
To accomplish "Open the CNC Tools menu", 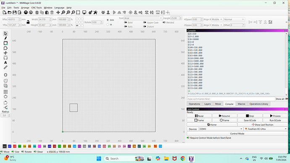I will point(37,8).
